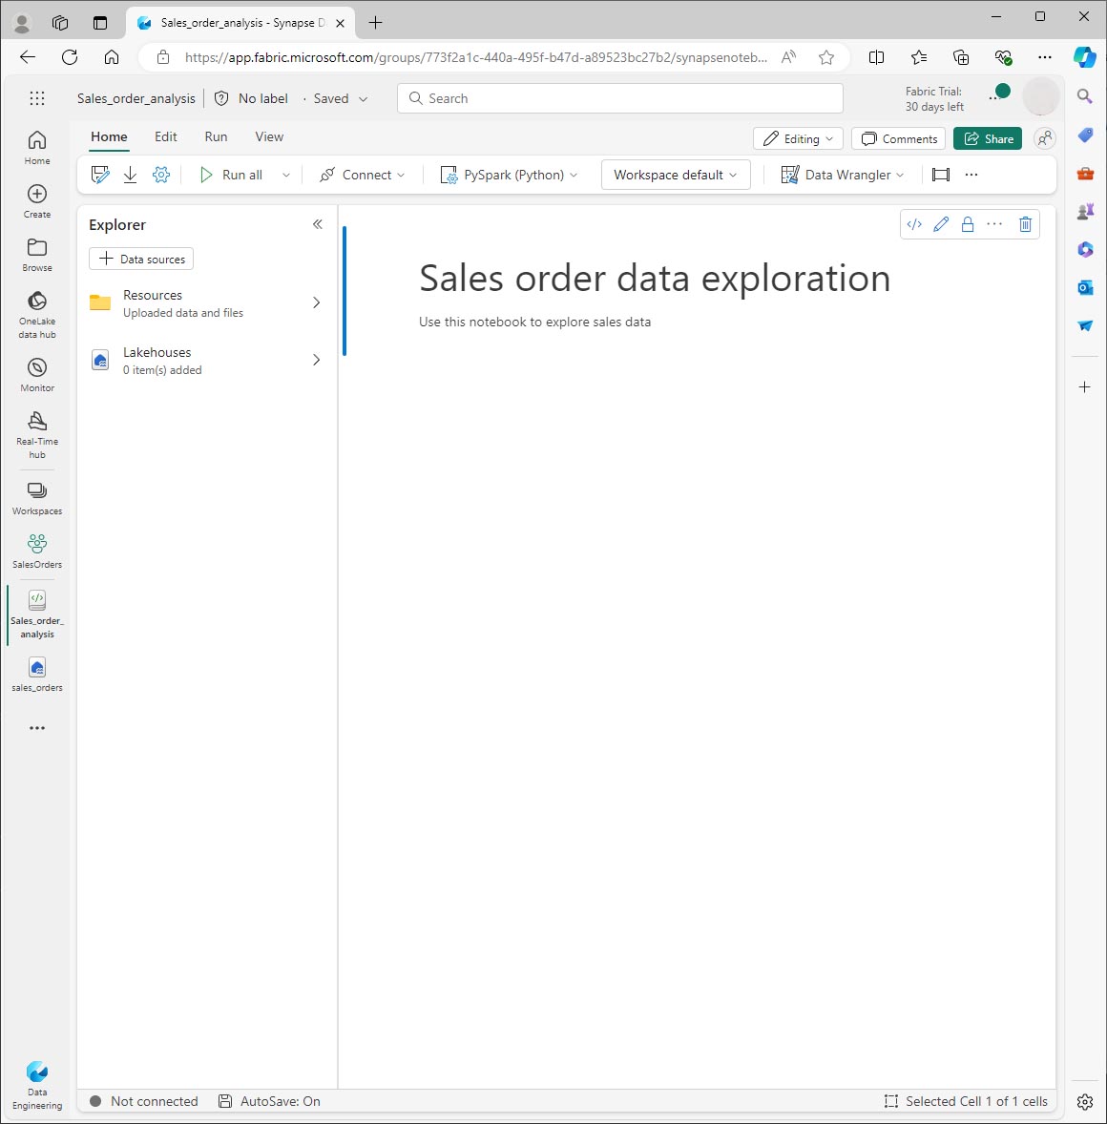Click the Sales_order_analysis notebook title
The width and height of the screenshot is (1107, 1124).
tap(136, 98)
